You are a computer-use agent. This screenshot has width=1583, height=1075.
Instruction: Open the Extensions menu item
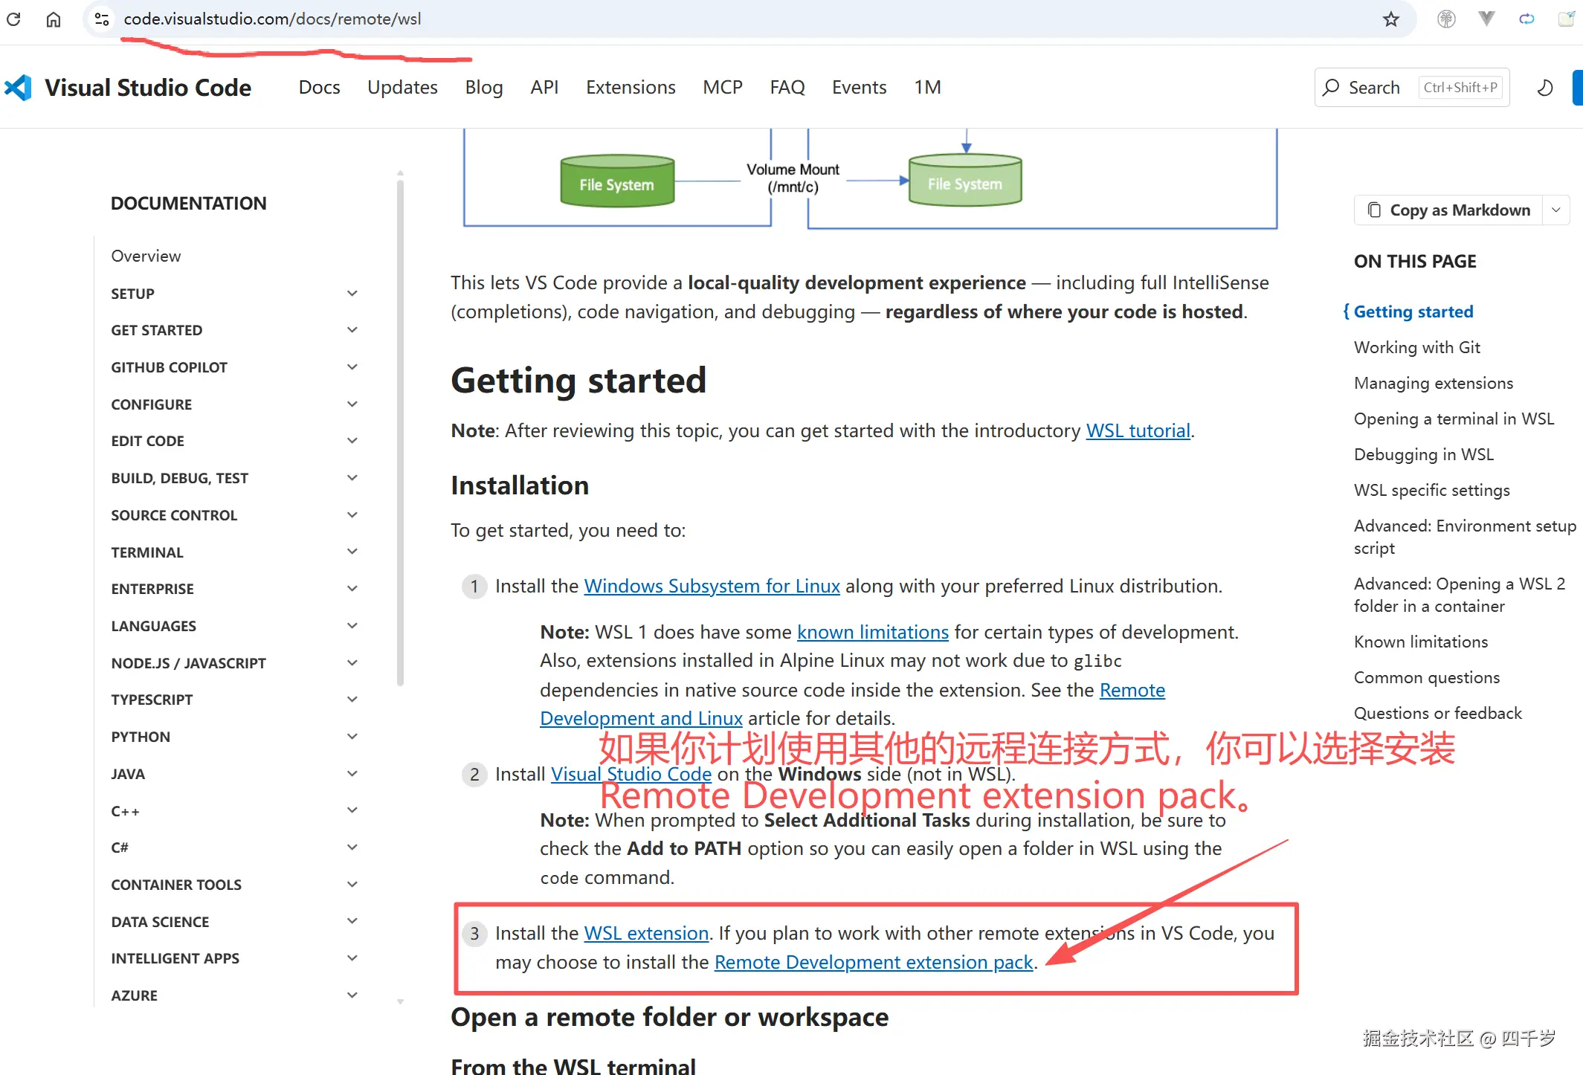(630, 88)
